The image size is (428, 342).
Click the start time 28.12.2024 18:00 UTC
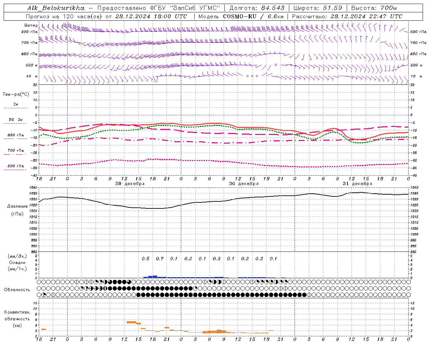click(151, 16)
